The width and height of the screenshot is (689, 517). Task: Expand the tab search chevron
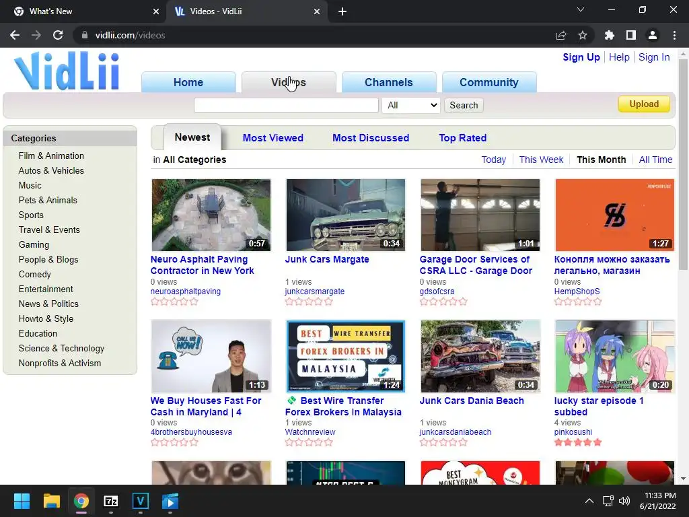[581, 9]
